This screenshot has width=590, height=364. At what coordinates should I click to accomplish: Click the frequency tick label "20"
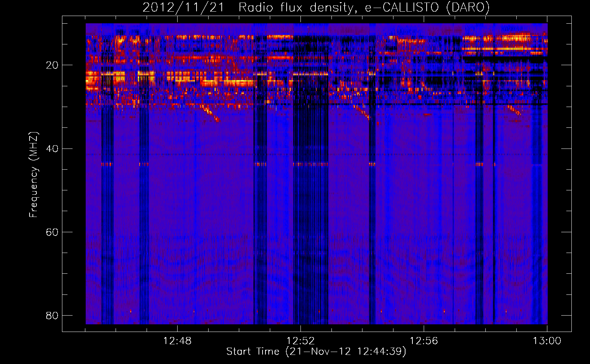pyautogui.click(x=52, y=65)
